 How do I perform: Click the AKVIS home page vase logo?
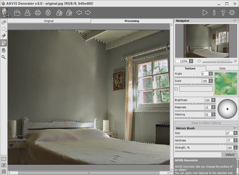coord(6,12)
